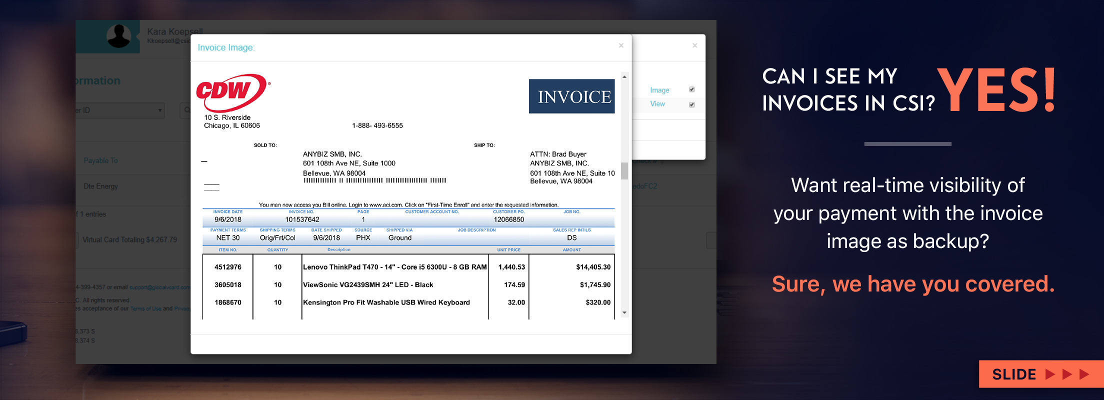Click item number 1868670

(x=228, y=302)
